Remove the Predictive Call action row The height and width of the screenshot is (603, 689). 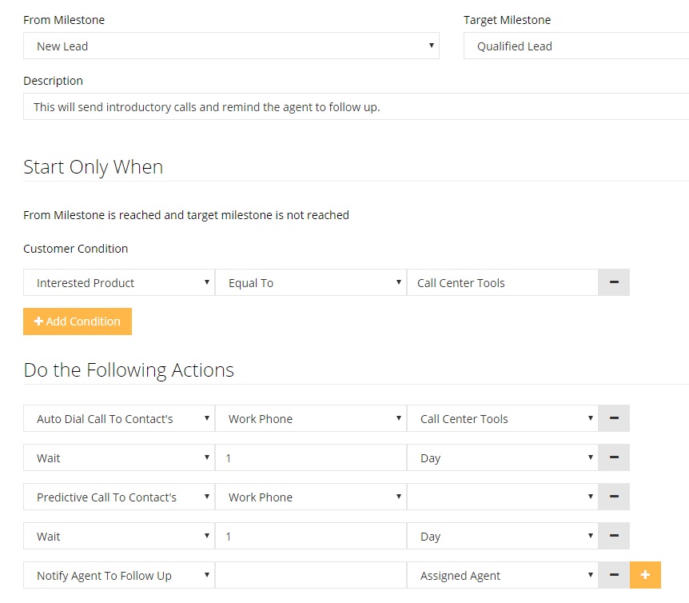(614, 497)
